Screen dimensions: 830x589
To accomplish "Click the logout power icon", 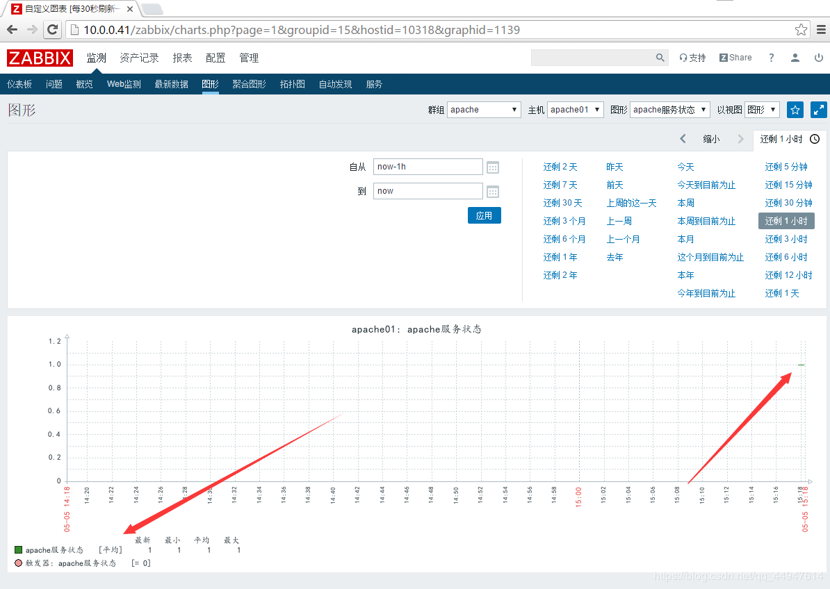I will point(818,58).
